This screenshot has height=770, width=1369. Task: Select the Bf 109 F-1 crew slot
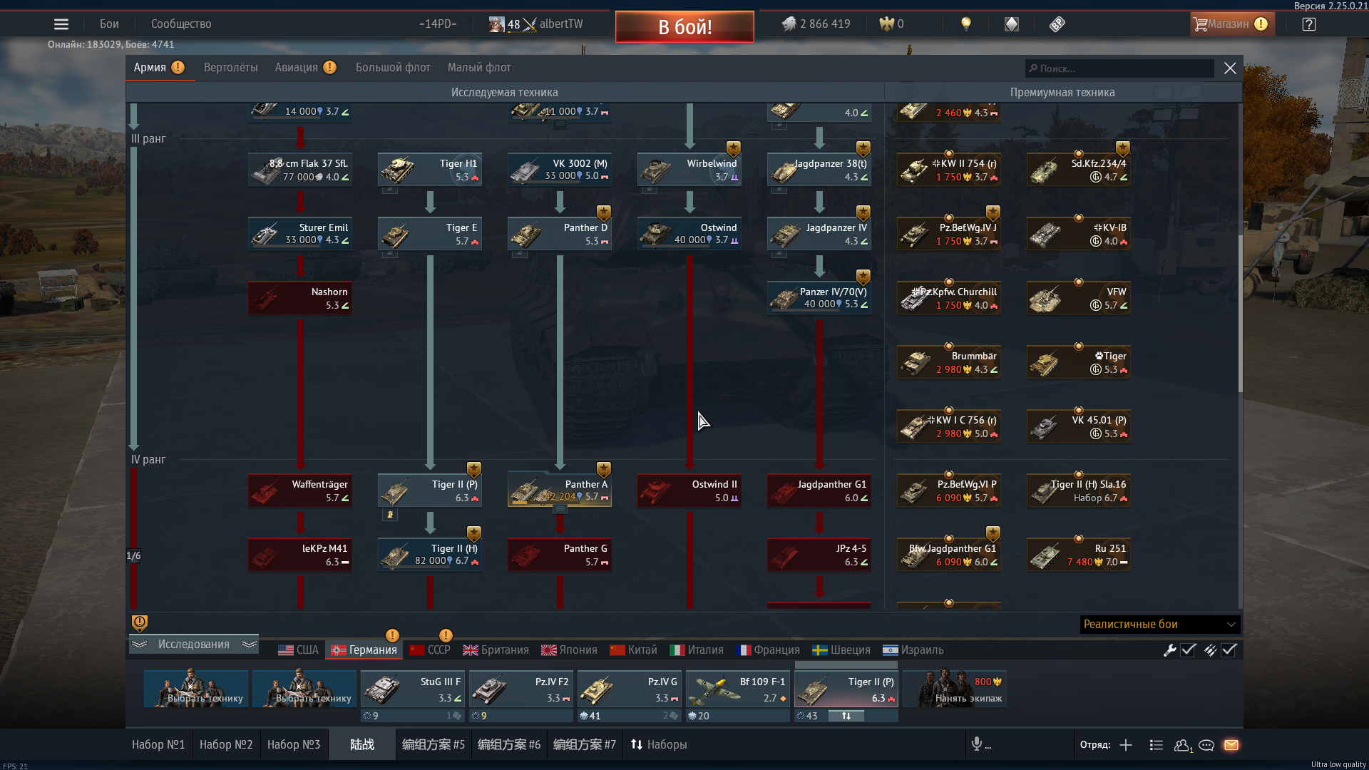pos(738,689)
